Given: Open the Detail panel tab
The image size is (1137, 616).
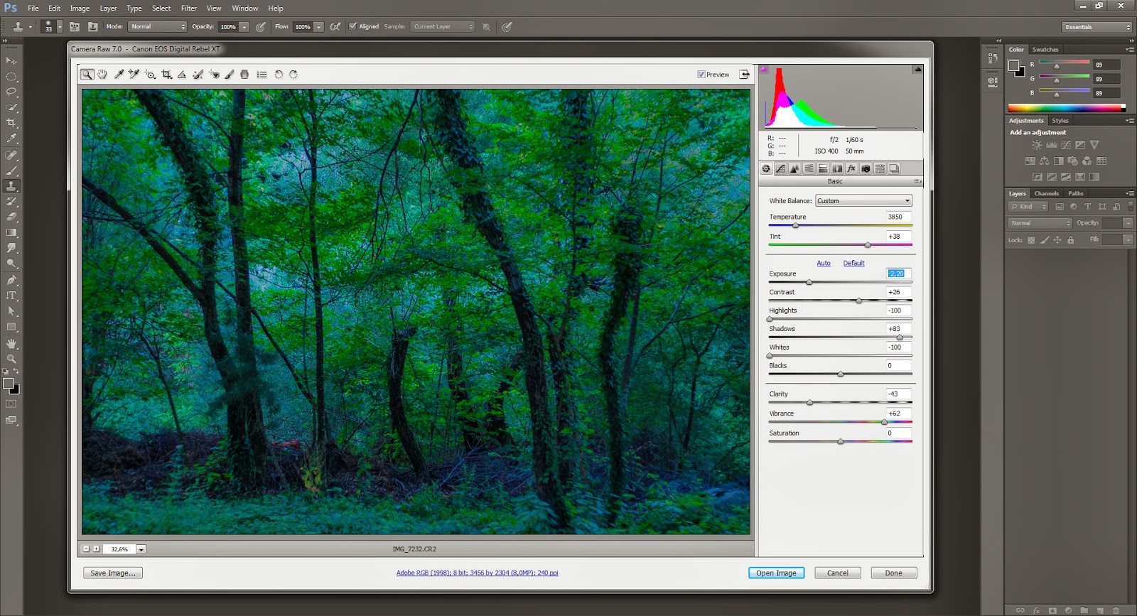Looking at the screenshot, I should pos(794,168).
